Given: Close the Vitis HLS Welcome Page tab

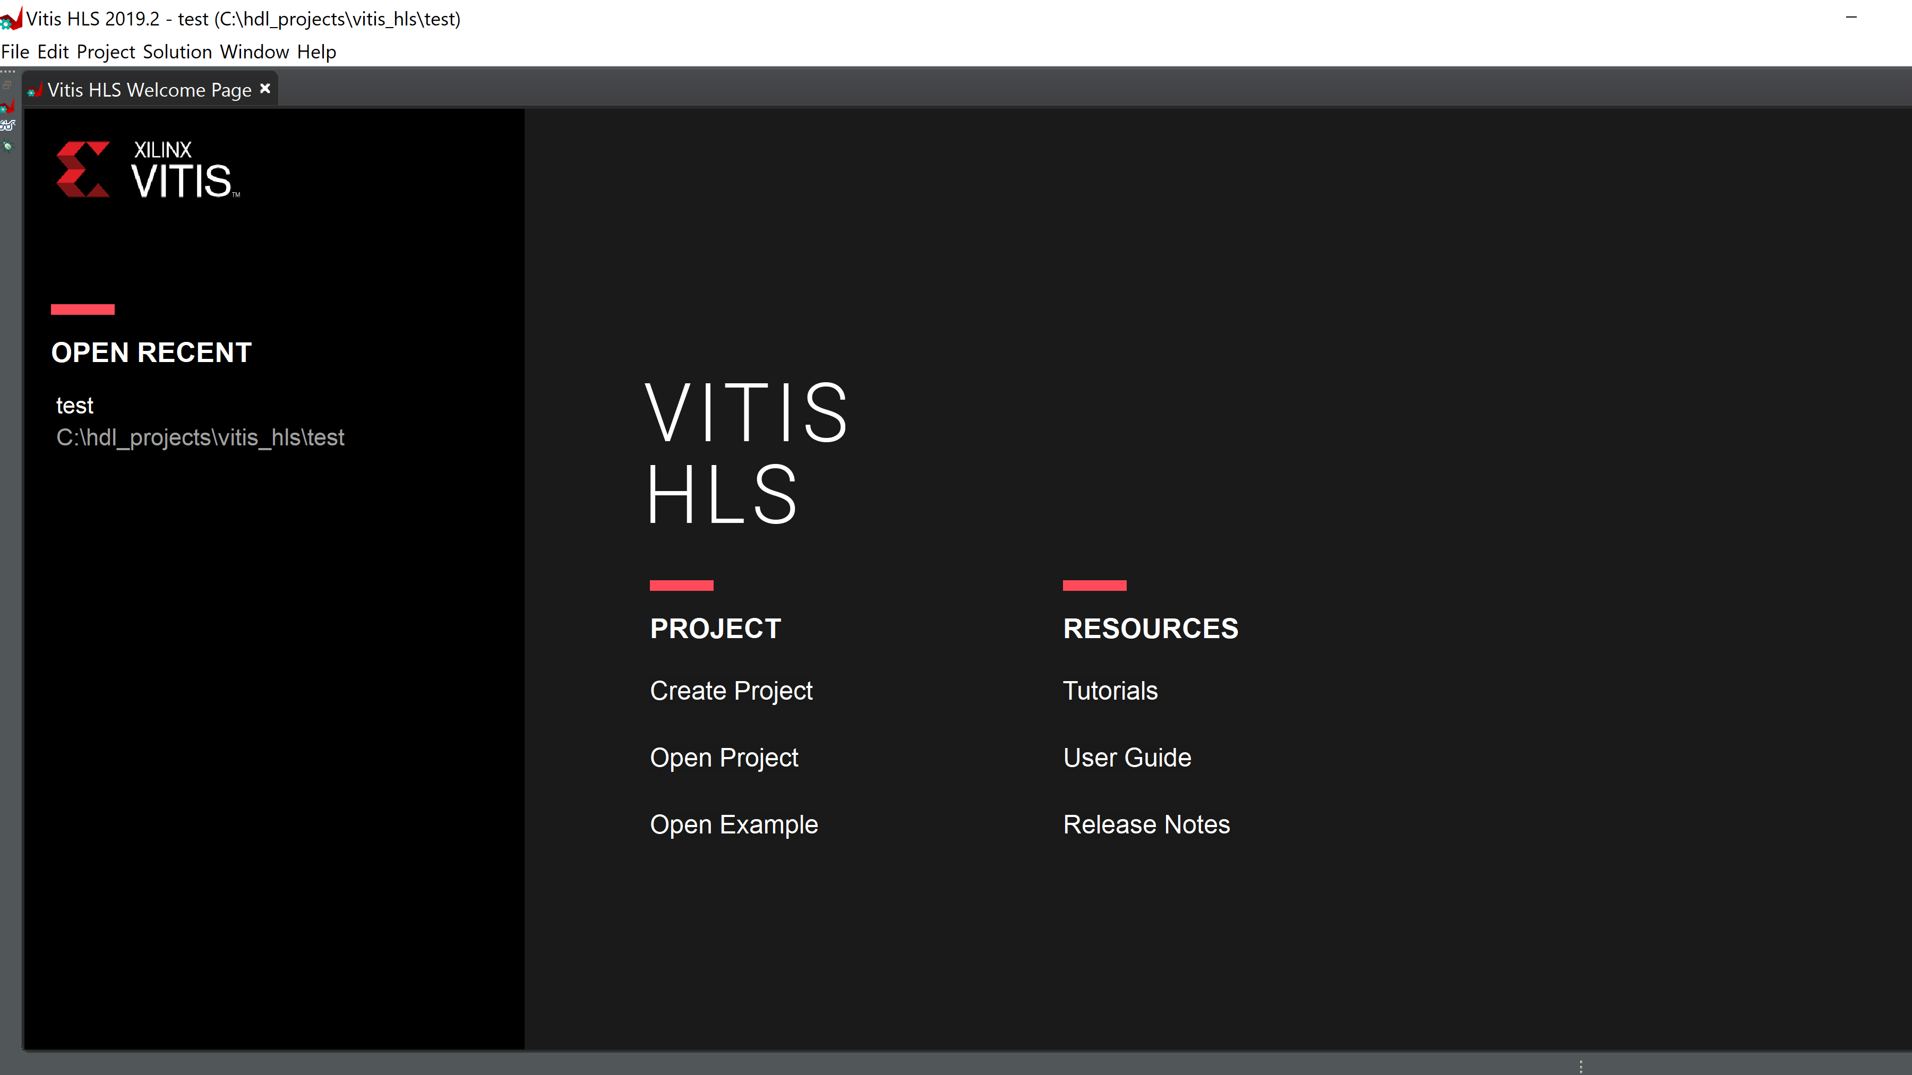Looking at the screenshot, I should 265,88.
